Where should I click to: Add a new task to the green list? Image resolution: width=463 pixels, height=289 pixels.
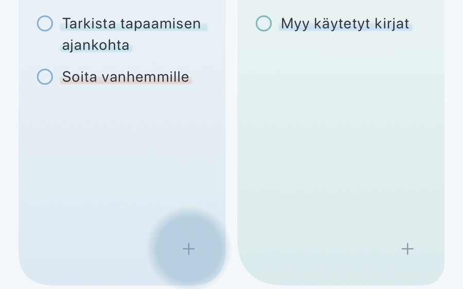407,249
